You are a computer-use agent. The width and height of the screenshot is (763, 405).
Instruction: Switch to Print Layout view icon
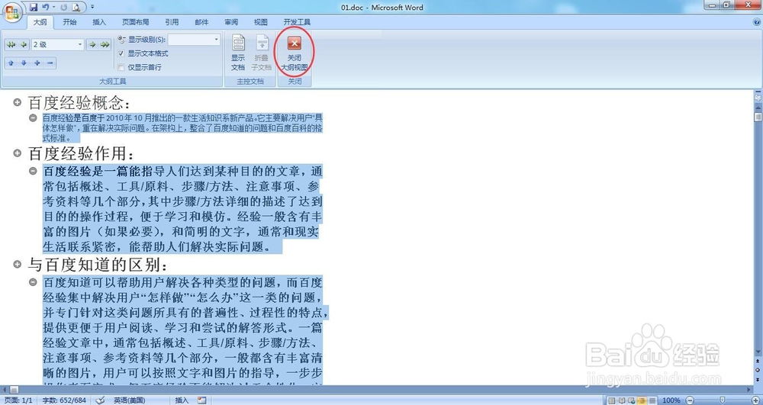pos(612,400)
